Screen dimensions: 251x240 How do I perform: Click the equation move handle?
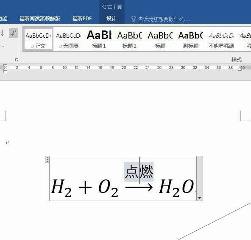[x=47, y=160]
